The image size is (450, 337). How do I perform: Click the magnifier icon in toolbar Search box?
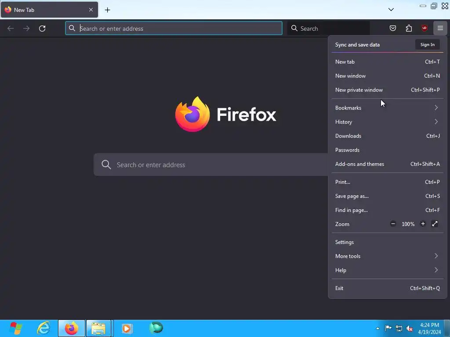click(x=294, y=28)
